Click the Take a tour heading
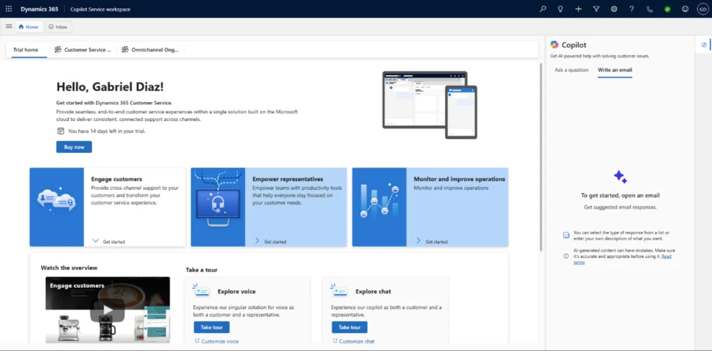This screenshot has width=712, height=351. coord(202,270)
